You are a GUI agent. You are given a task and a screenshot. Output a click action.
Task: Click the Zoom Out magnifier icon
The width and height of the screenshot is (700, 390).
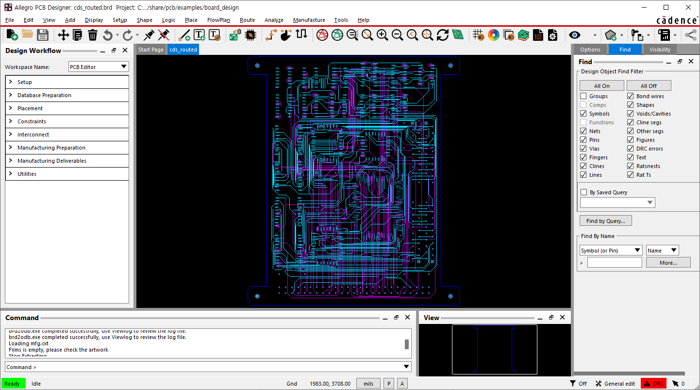pyautogui.click(x=398, y=35)
